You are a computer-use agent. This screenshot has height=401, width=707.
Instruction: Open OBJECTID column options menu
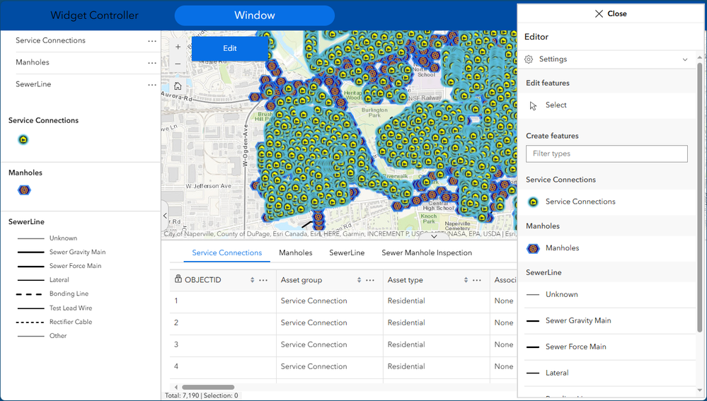[x=263, y=280]
